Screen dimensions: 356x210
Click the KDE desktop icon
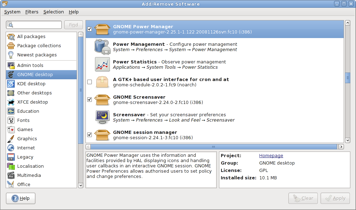click(x=11, y=84)
